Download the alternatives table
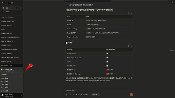The width and height of the screenshot is (175, 98). point(131,13)
